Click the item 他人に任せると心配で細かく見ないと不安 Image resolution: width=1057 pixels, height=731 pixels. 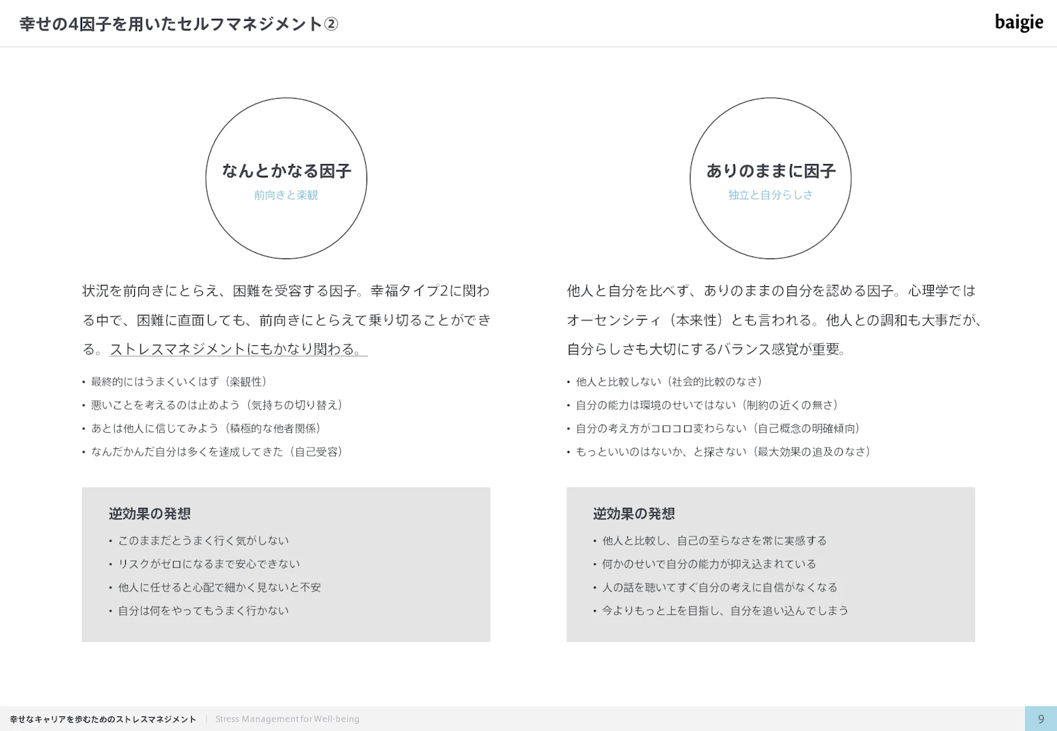tap(215, 587)
